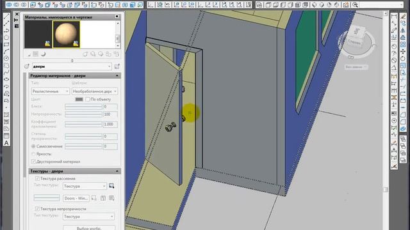The height and width of the screenshot is (230, 410).
Task: Open dropdown at top-right toolbar end
Action: [x=402, y=4]
